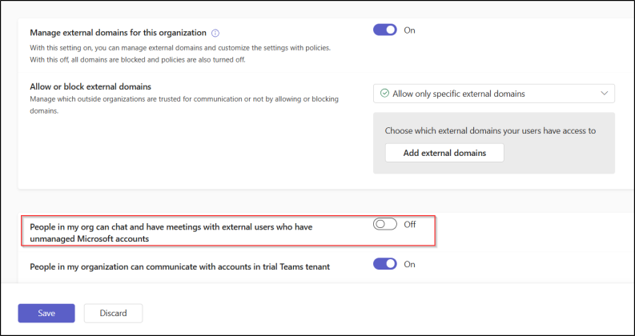Viewport: 635px width, 336px height.
Task: Click the trial Teams tenant setting label
Action: coord(180,266)
